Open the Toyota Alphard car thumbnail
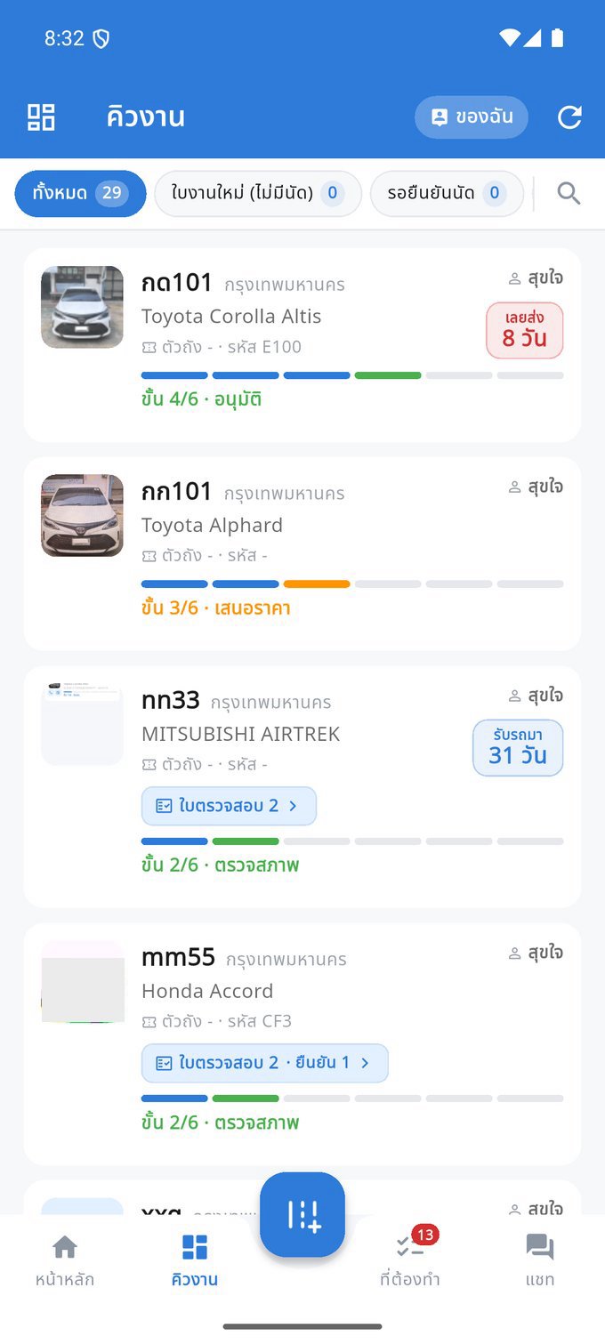Screen dimensions: 605x1344 pyautogui.click(x=82, y=516)
